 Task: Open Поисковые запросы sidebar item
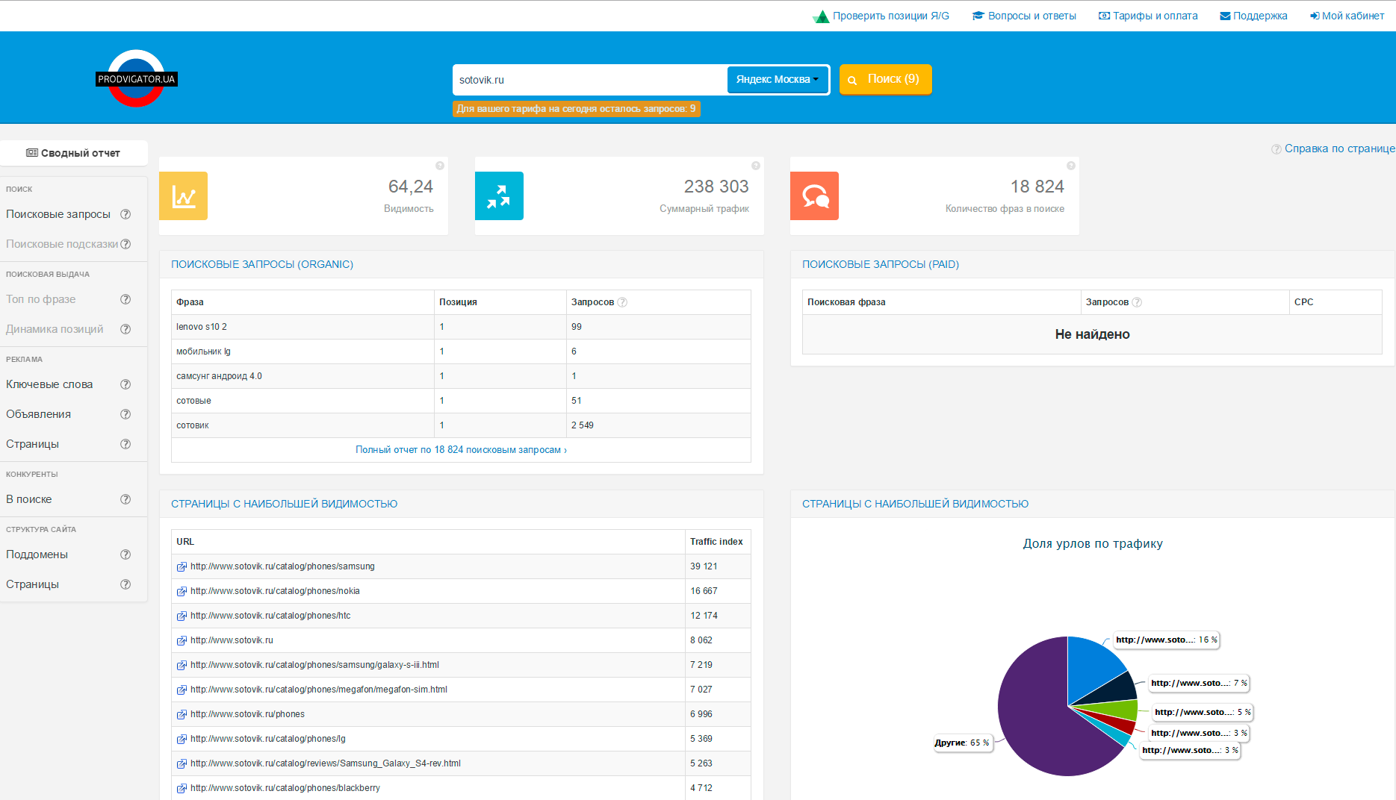point(58,214)
